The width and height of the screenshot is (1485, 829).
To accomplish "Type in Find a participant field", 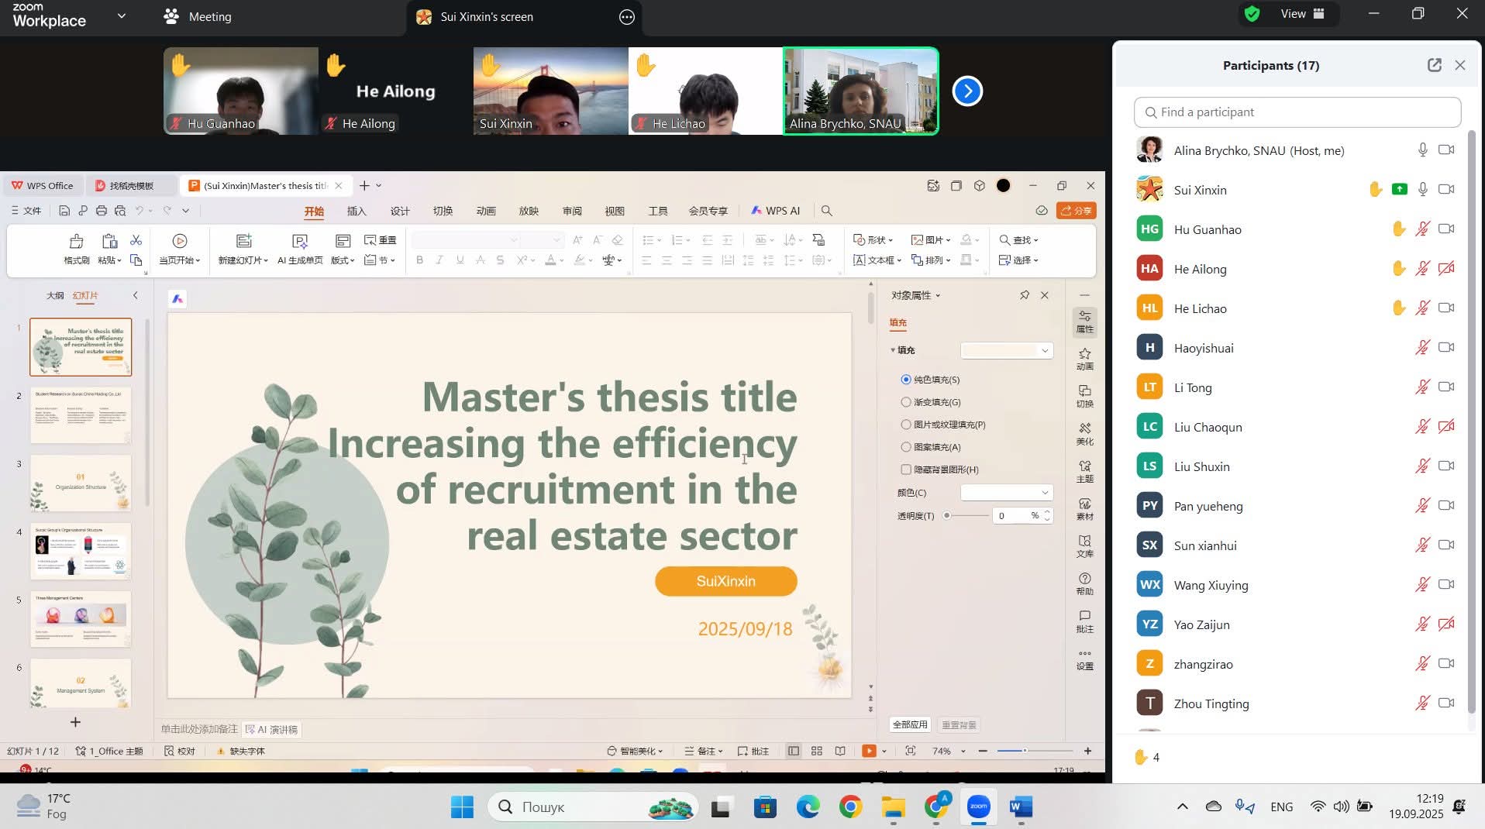I will tap(1297, 112).
